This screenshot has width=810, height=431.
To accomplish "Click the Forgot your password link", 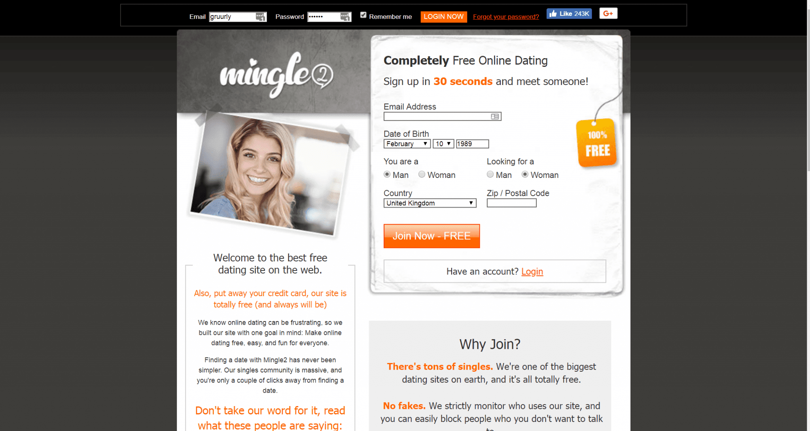I will tap(506, 15).
